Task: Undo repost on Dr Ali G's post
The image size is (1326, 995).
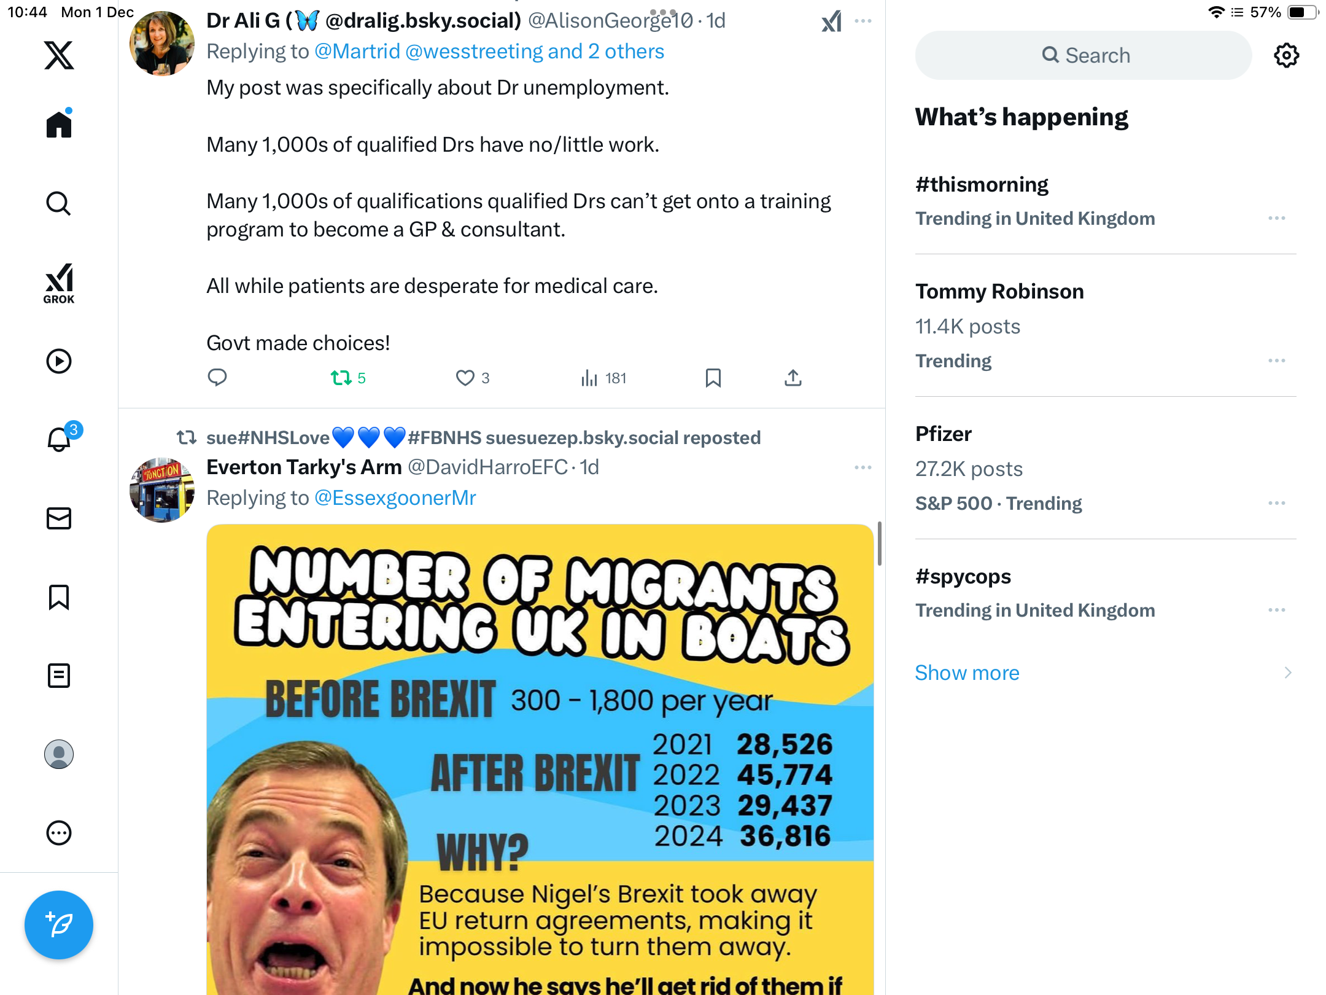Action: [x=341, y=378]
